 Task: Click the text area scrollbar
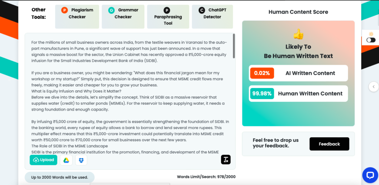[234, 46]
